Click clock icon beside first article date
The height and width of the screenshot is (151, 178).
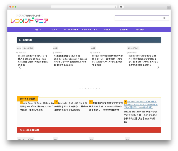coord(17,52)
